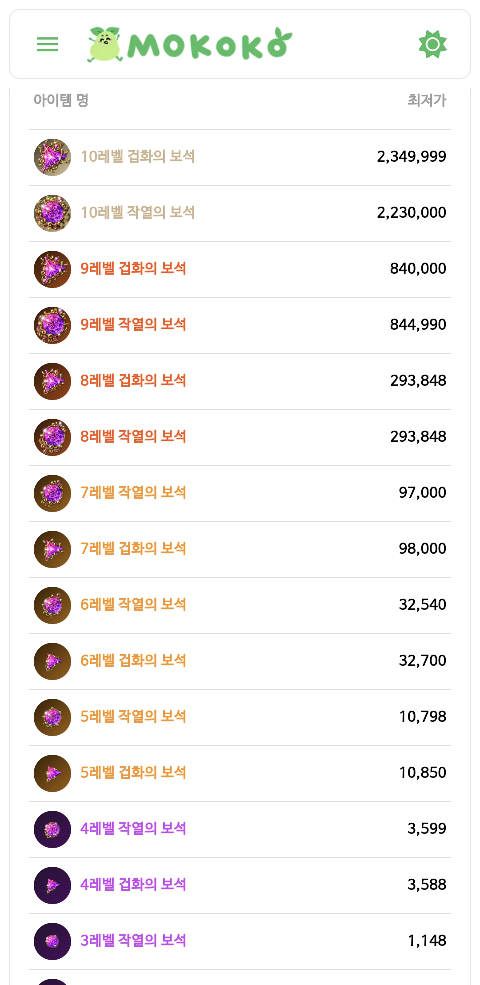
Task: Click the 4레벨 겁화의 보석 item name
Action: click(x=133, y=885)
